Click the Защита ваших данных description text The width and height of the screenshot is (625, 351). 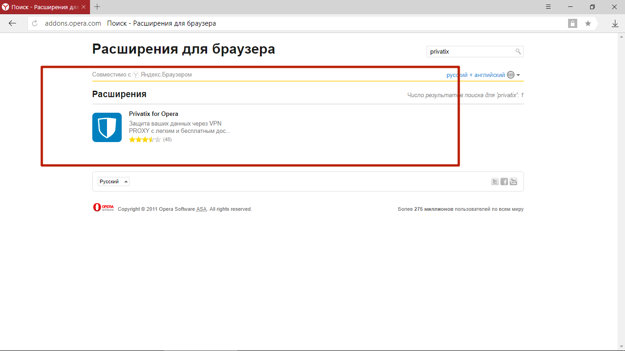point(180,127)
